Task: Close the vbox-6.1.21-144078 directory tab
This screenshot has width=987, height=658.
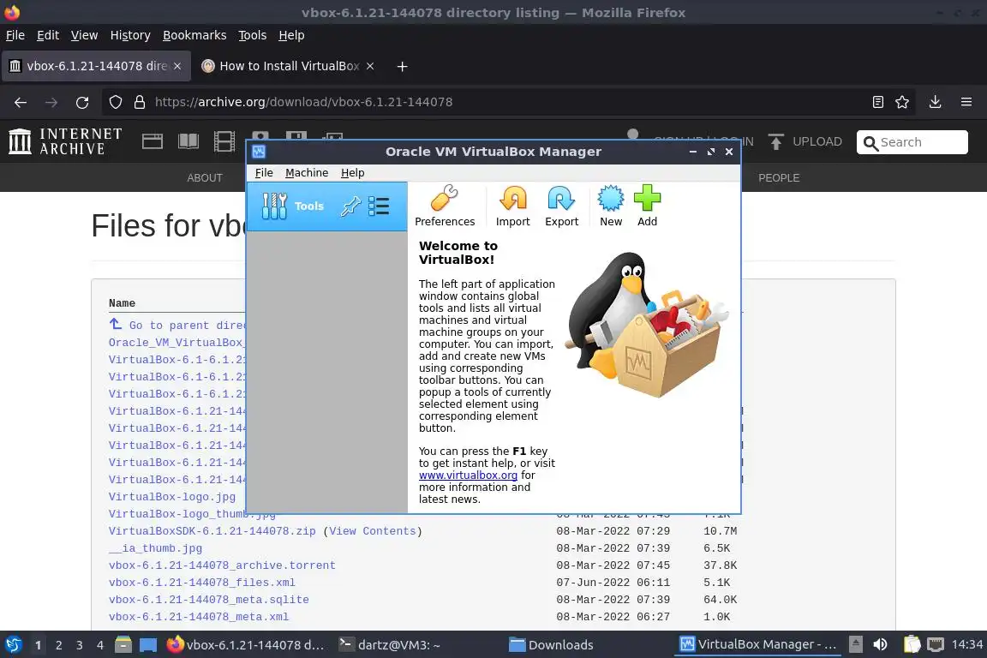Action: click(x=177, y=66)
